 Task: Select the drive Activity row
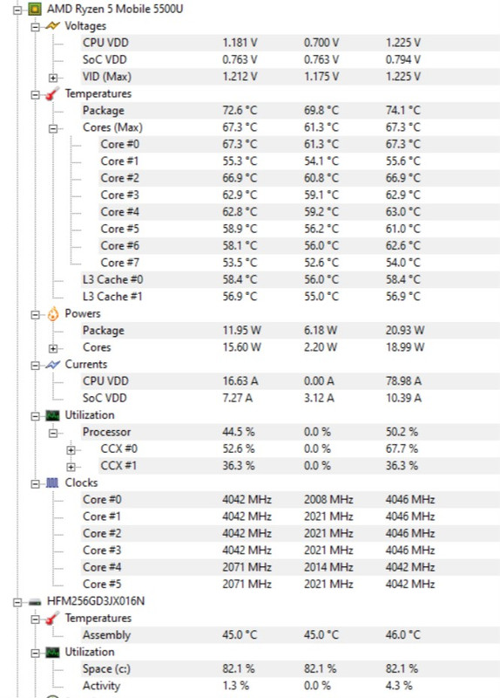click(x=290, y=686)
